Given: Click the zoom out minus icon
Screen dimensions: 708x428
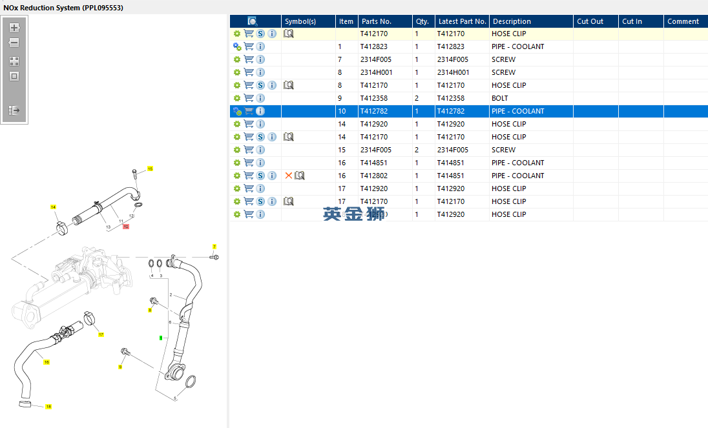Looking at the screenshot, I should (14, 43).
